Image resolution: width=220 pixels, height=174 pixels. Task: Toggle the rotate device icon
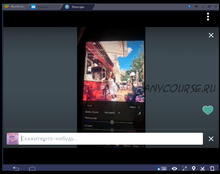point(212,169)
